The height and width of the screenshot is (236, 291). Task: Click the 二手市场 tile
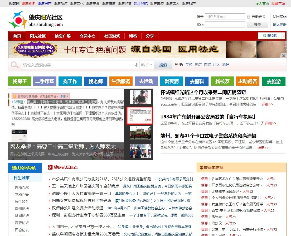[x=45, y=81]
